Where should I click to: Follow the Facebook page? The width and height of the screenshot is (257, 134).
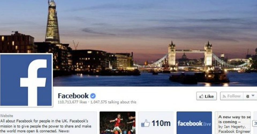tap(232, 96)
